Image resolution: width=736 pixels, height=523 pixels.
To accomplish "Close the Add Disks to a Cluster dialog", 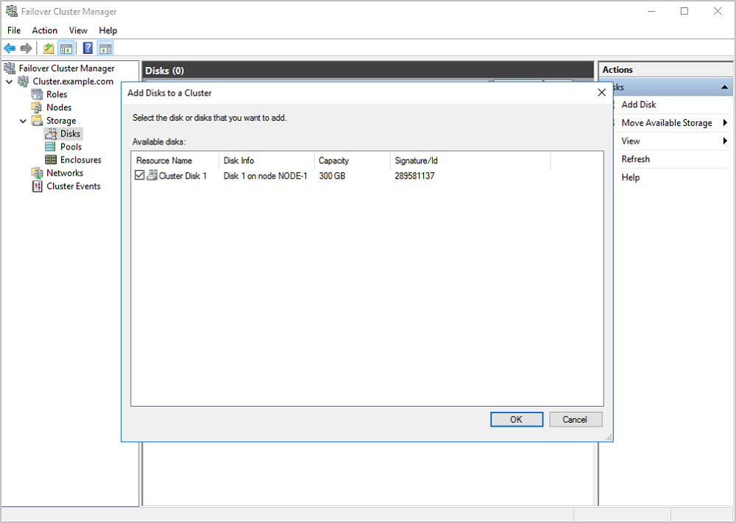I will [x=602, y=93].
